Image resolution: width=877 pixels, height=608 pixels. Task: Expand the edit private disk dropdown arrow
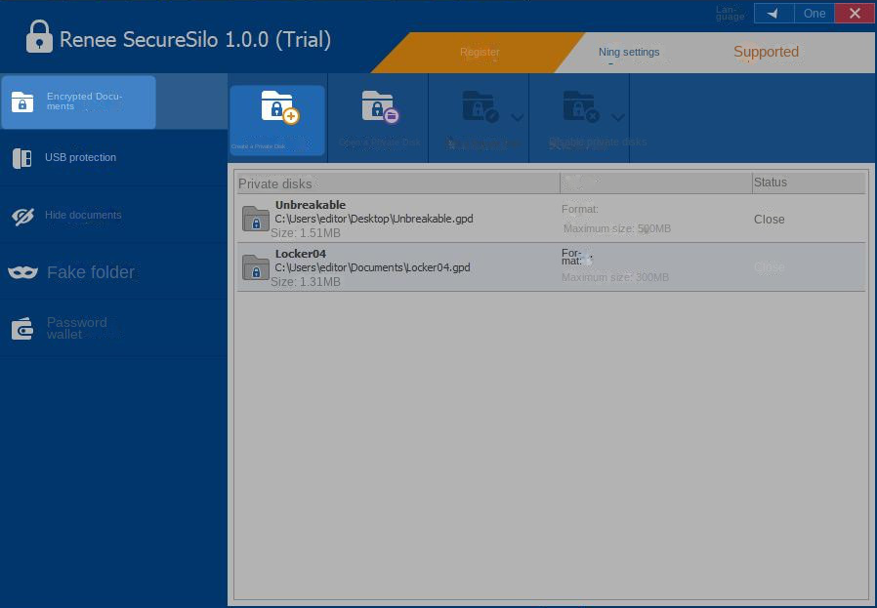(517, 117)
